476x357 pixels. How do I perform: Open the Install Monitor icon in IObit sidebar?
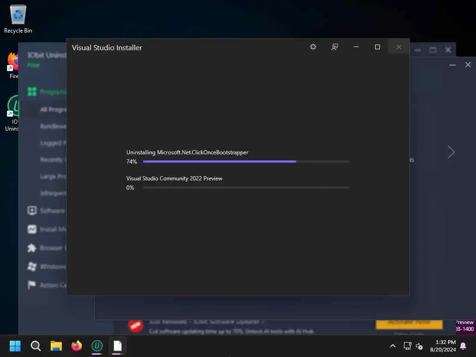point(32,229)
